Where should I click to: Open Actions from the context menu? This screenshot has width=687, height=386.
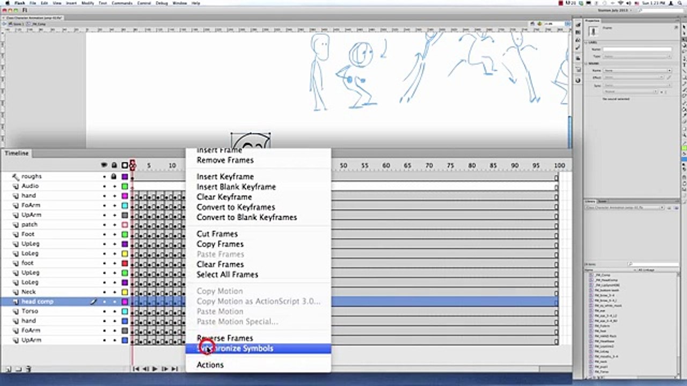258,365
